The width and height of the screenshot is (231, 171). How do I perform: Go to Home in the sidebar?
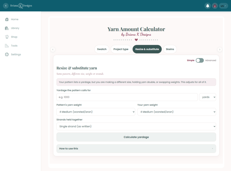click(x=15, y=19)
